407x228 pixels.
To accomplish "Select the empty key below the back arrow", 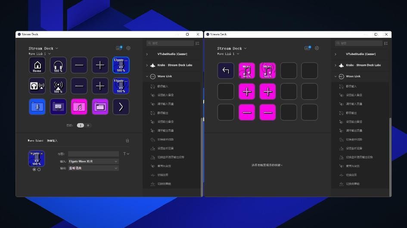I will click(226, 91).
